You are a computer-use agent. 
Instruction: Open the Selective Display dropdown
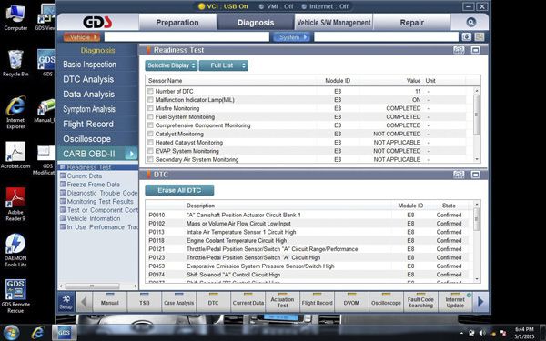[171, 65]
